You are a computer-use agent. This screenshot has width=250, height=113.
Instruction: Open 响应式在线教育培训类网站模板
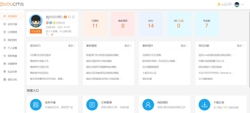102,73
